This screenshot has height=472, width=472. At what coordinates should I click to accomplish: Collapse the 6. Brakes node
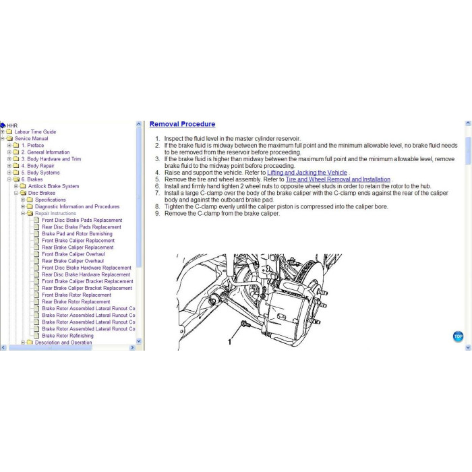point(9,179)
